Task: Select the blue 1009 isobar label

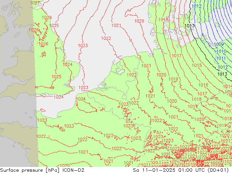Action: pyautogui.click(x=219, y=44)
